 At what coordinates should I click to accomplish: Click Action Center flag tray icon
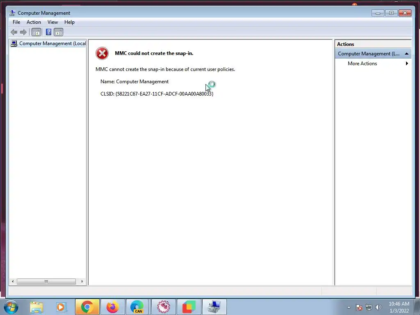(x=359, y=307)
